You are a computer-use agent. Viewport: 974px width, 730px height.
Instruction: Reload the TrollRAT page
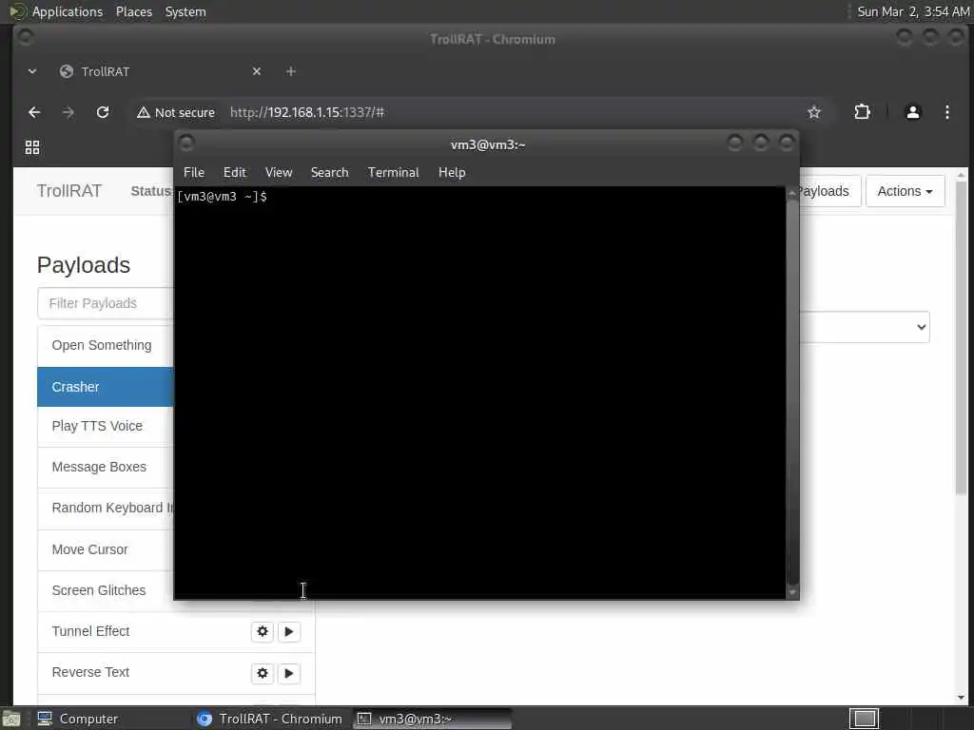coord(103,112)
